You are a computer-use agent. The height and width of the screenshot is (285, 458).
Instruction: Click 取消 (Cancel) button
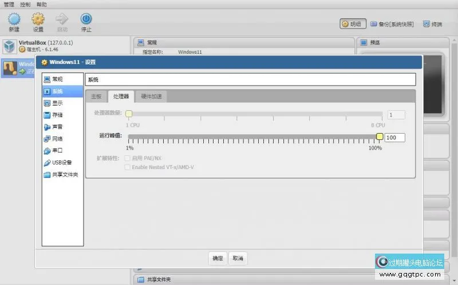(x=238, y=258)
